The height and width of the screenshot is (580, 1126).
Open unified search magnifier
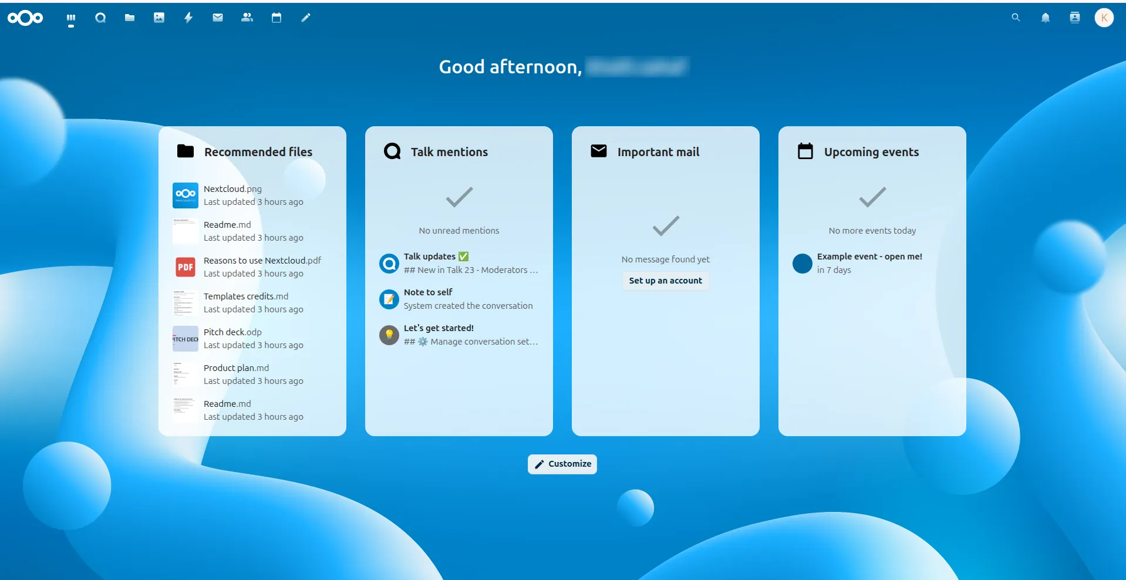(1016, 18)
